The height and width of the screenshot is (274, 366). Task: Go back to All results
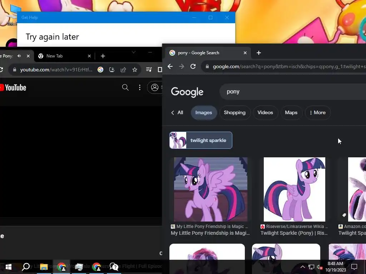(177, 112)
